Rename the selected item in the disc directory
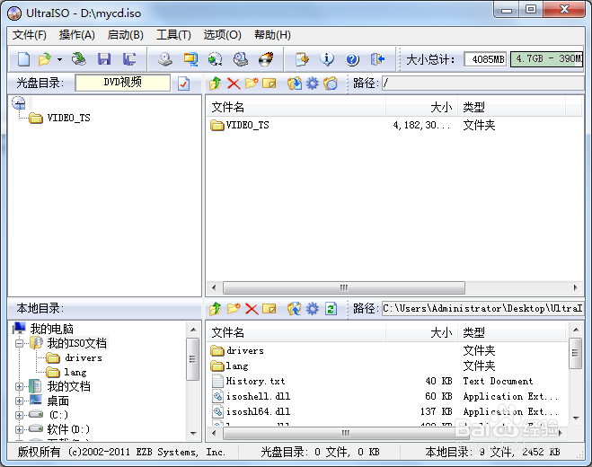The height and width of the screenshot is (467, 592). 269,83
